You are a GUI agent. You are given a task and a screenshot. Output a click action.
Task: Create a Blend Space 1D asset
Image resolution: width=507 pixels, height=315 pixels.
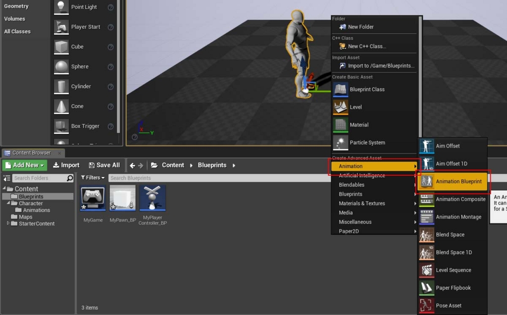[x=453, y=252]
